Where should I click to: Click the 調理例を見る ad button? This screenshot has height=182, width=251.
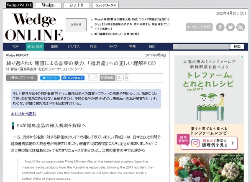[209, 143]
